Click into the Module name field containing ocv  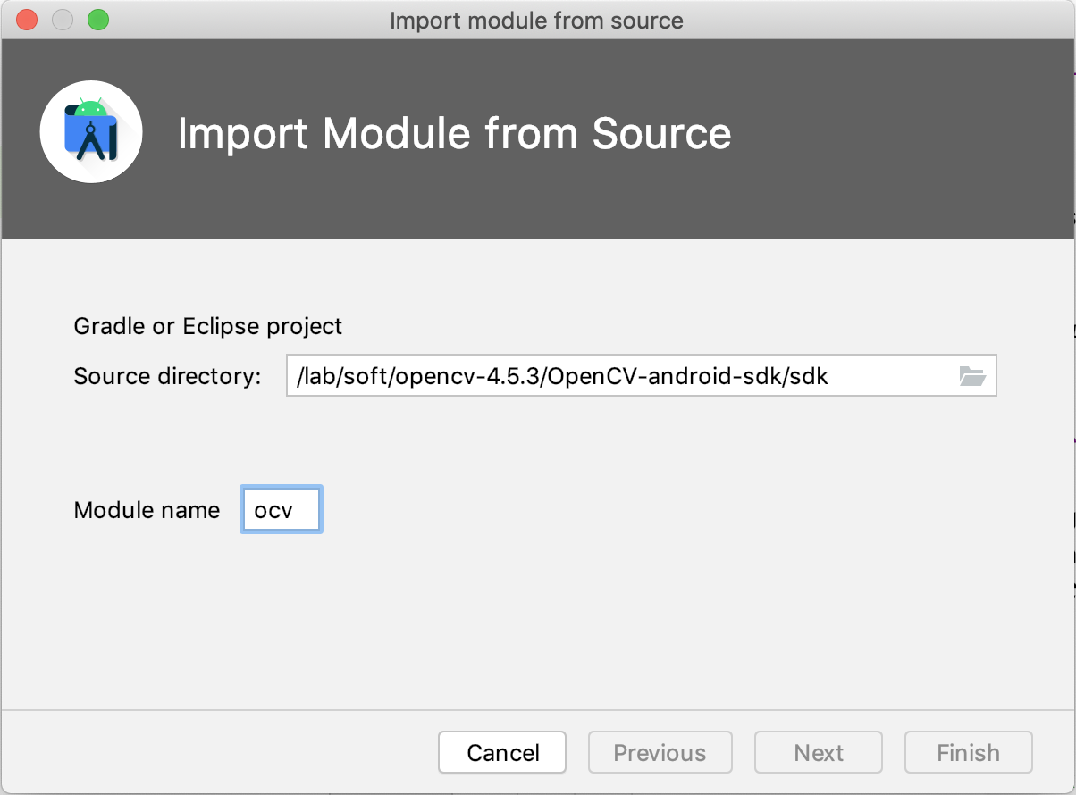[x=281, y=510]
